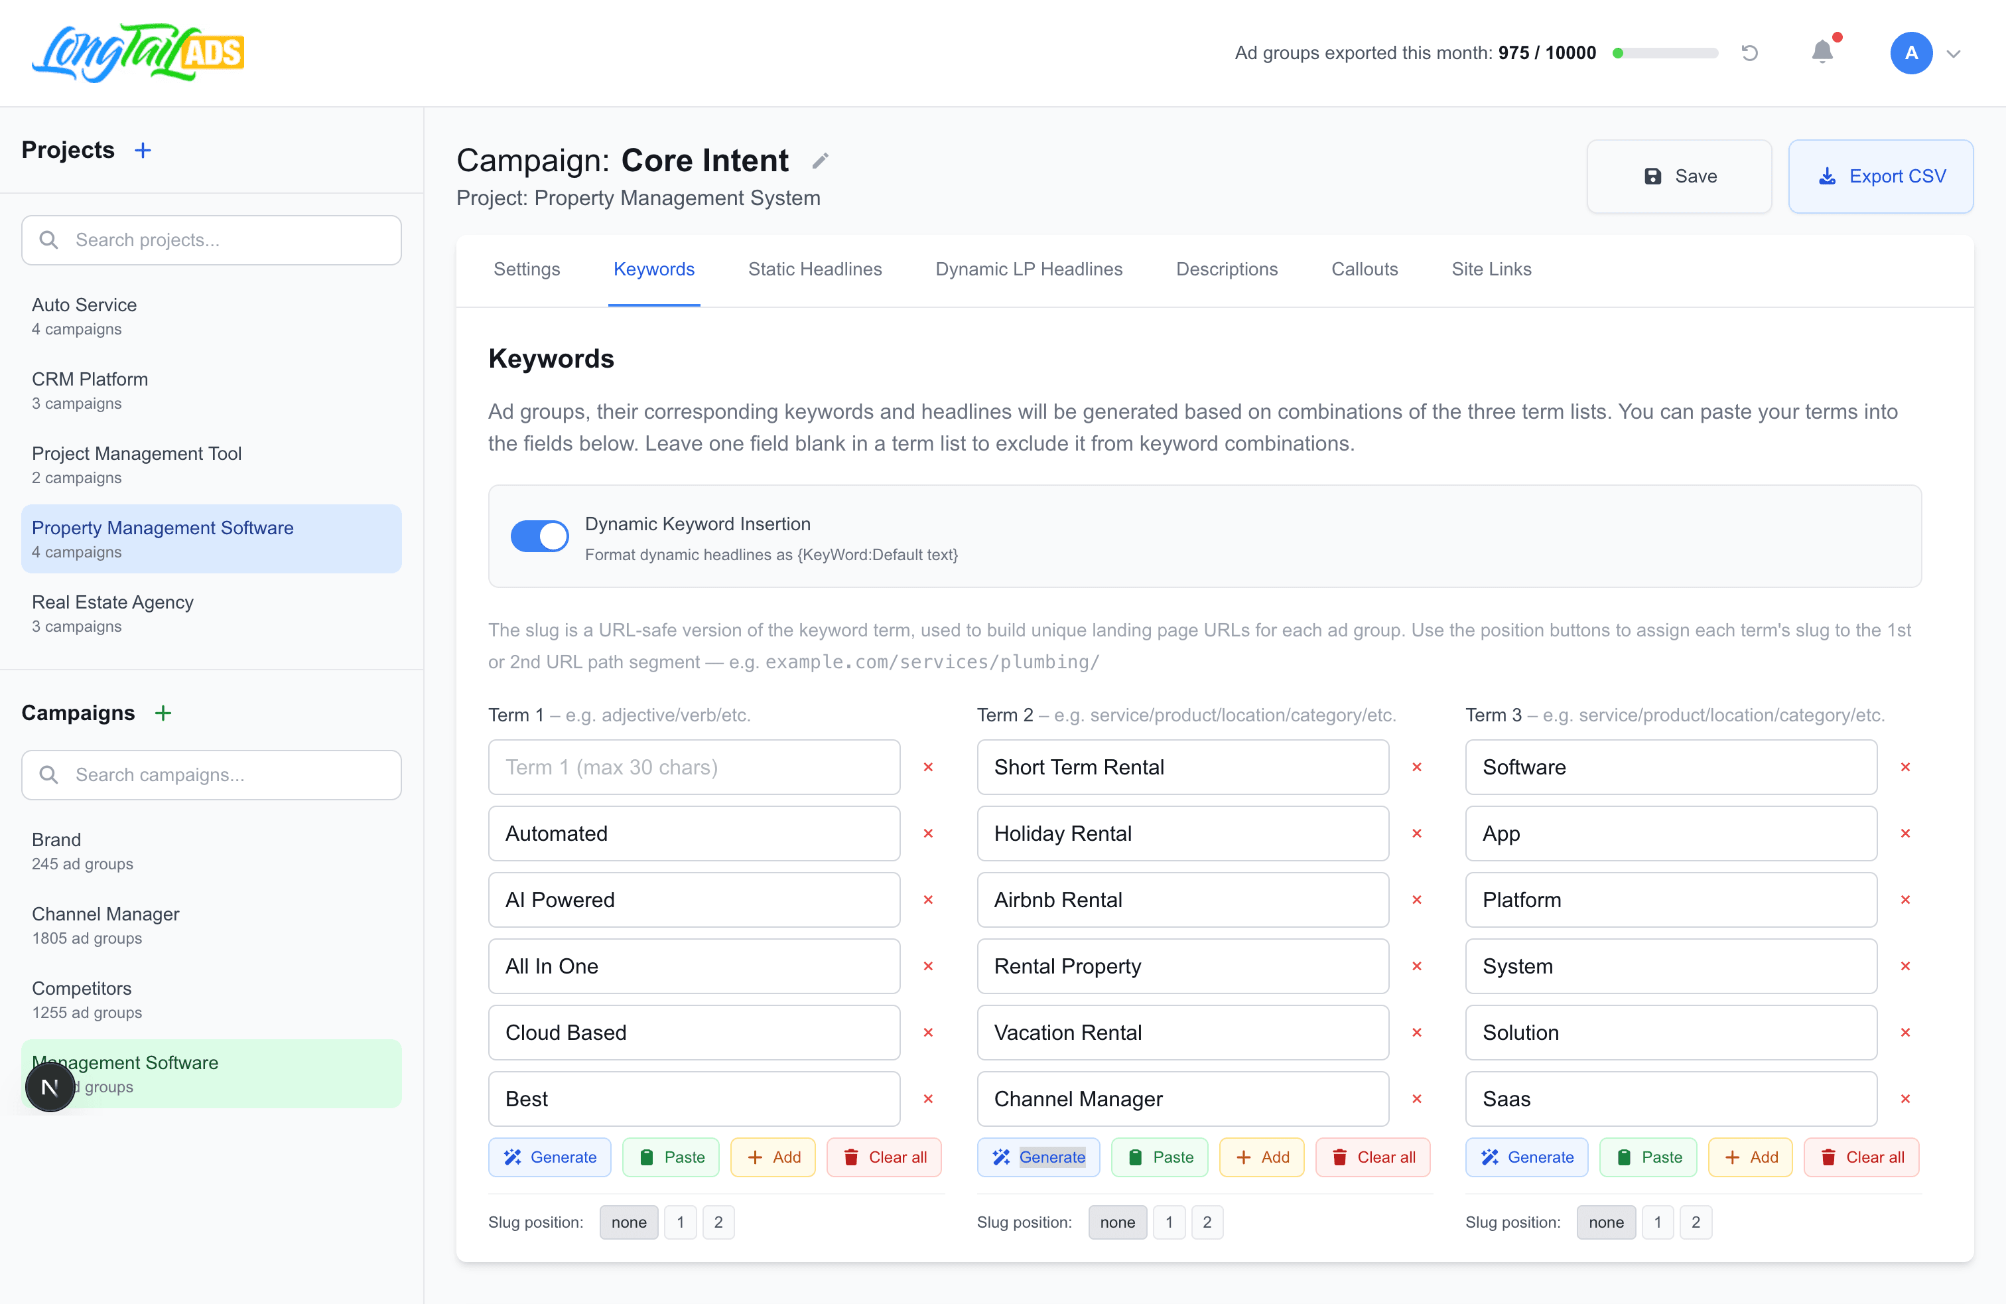Set Term 3 slug position to 1

[1658, 1222]
